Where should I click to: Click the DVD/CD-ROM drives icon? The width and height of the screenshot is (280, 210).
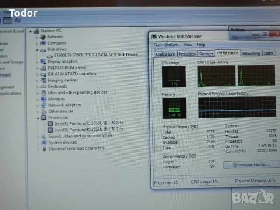click(43, 68)
